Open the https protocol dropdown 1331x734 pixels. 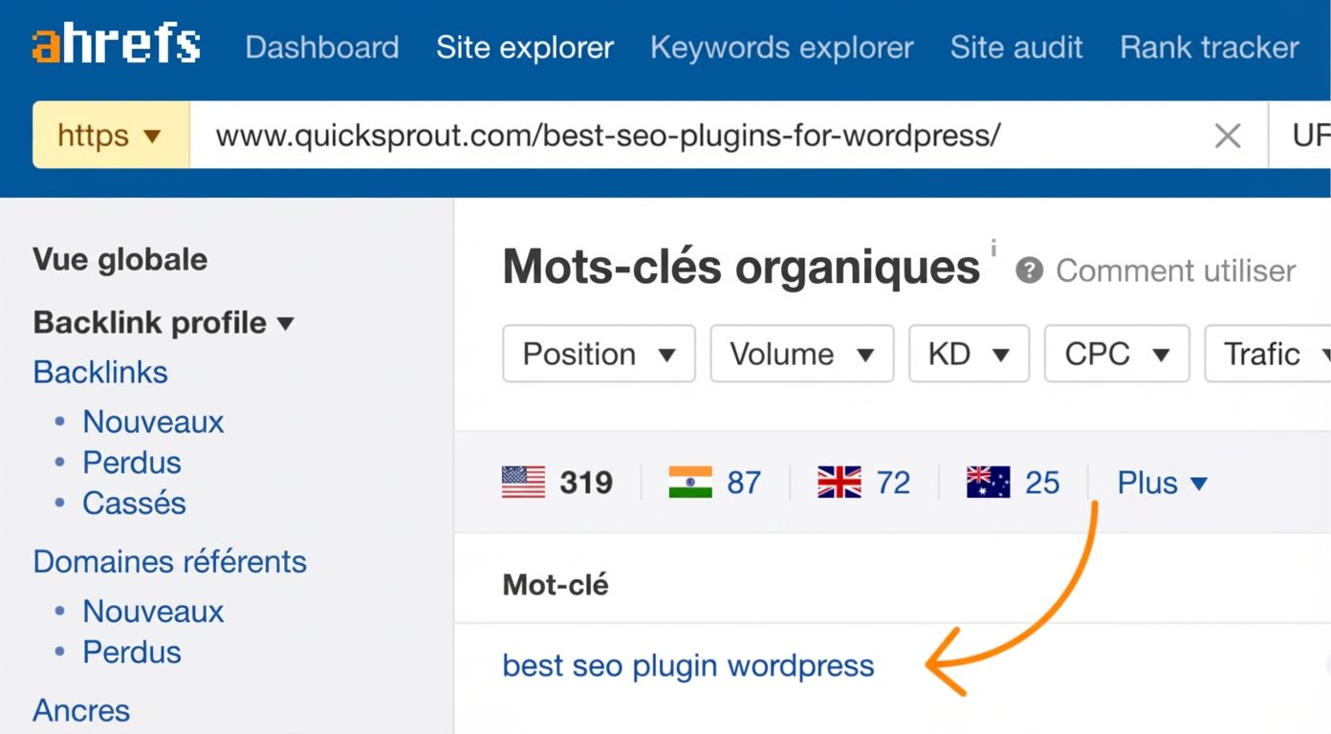[x=110, y=136]
